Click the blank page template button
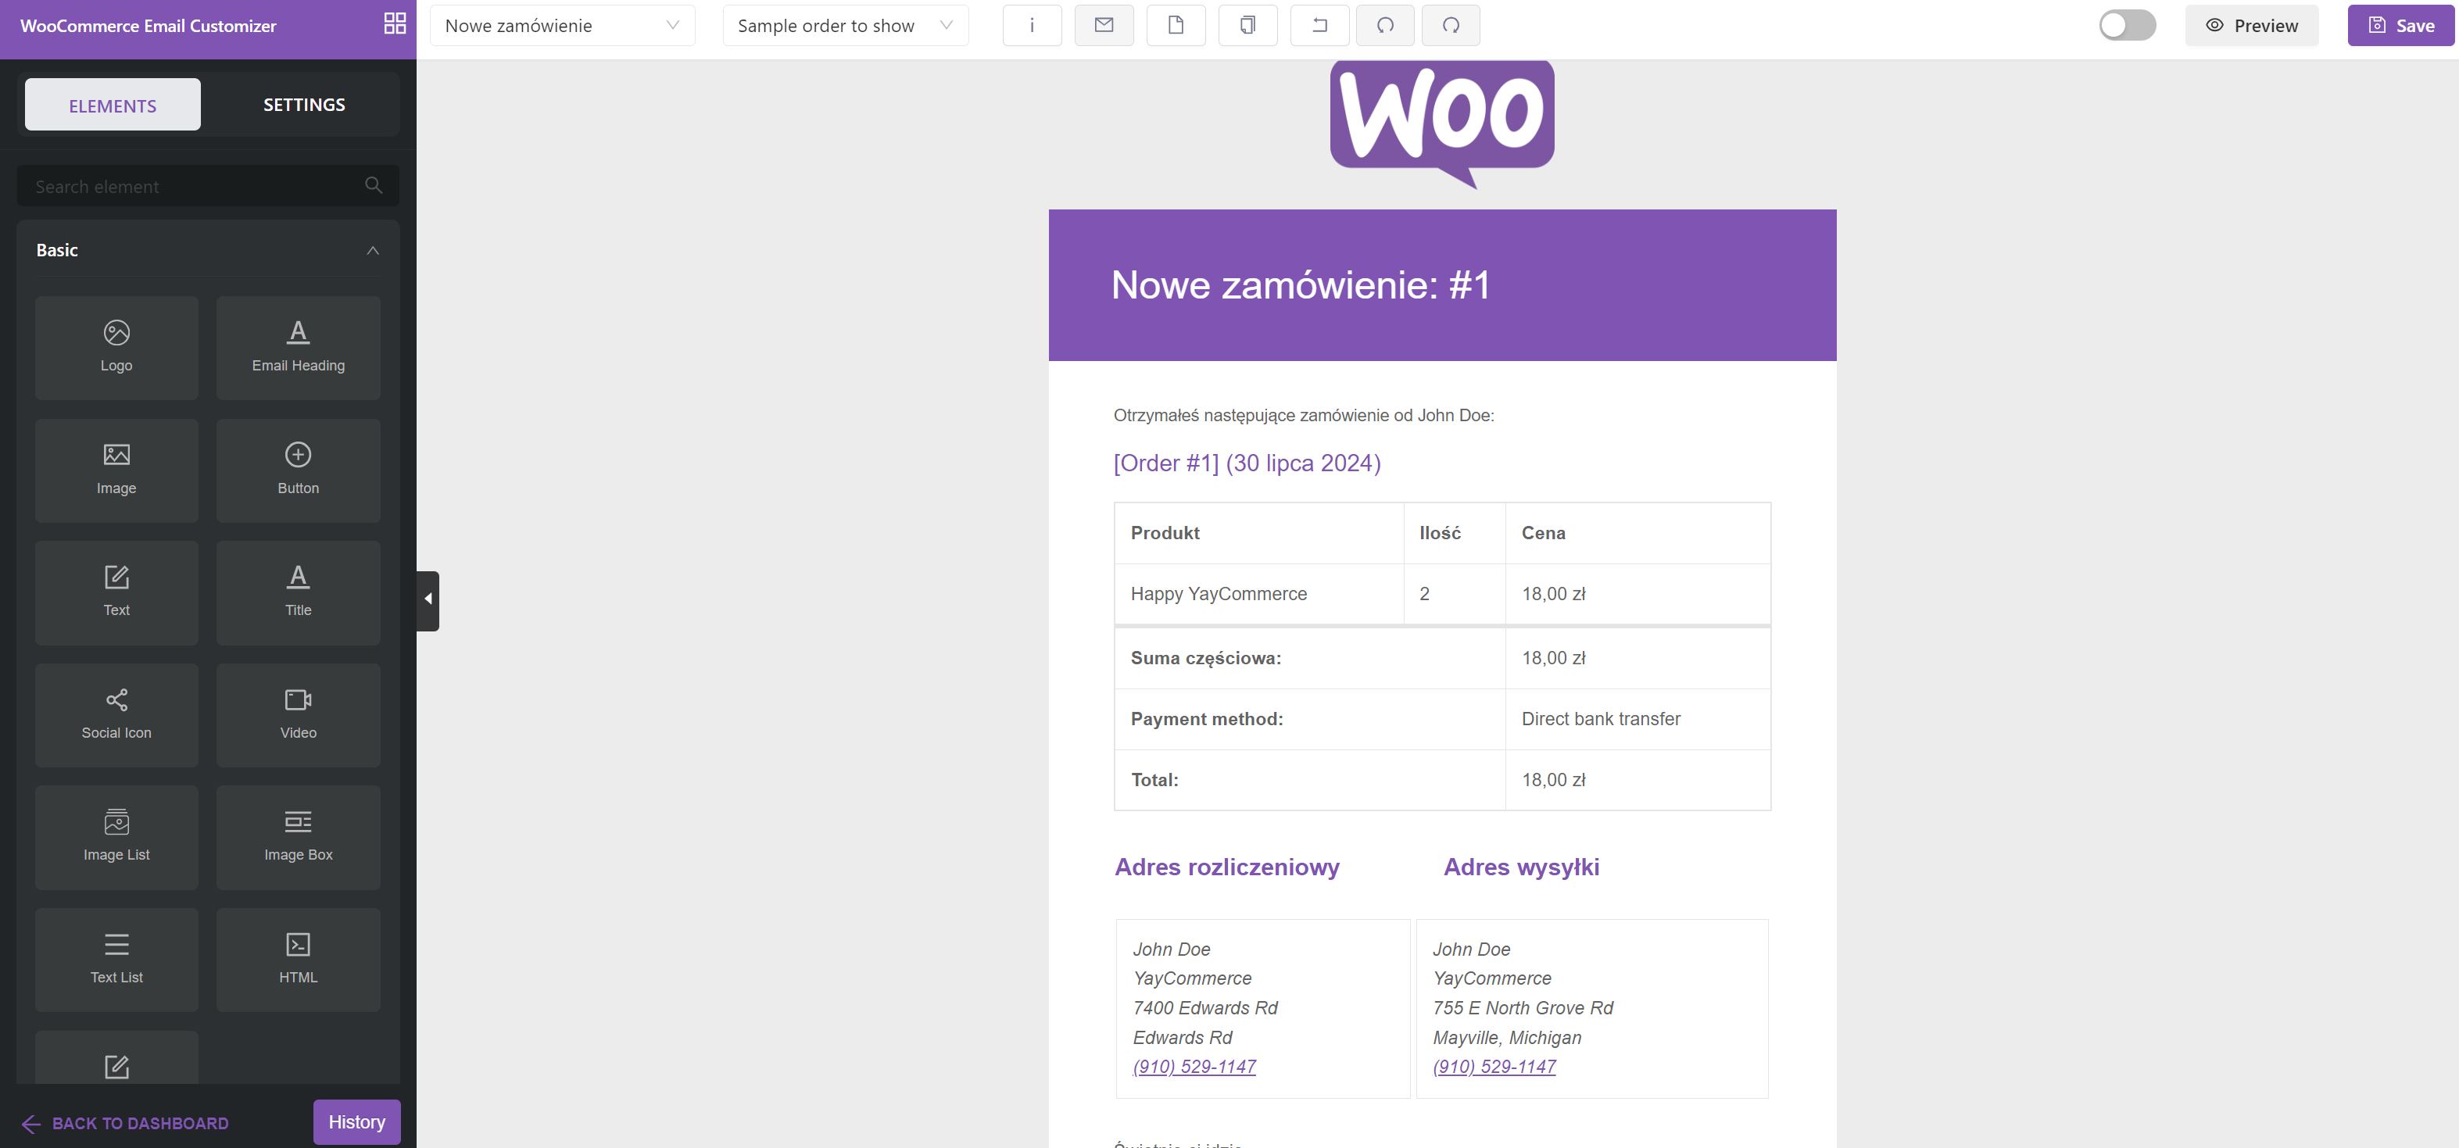2459x1148 pixels. click(1175, 26)
